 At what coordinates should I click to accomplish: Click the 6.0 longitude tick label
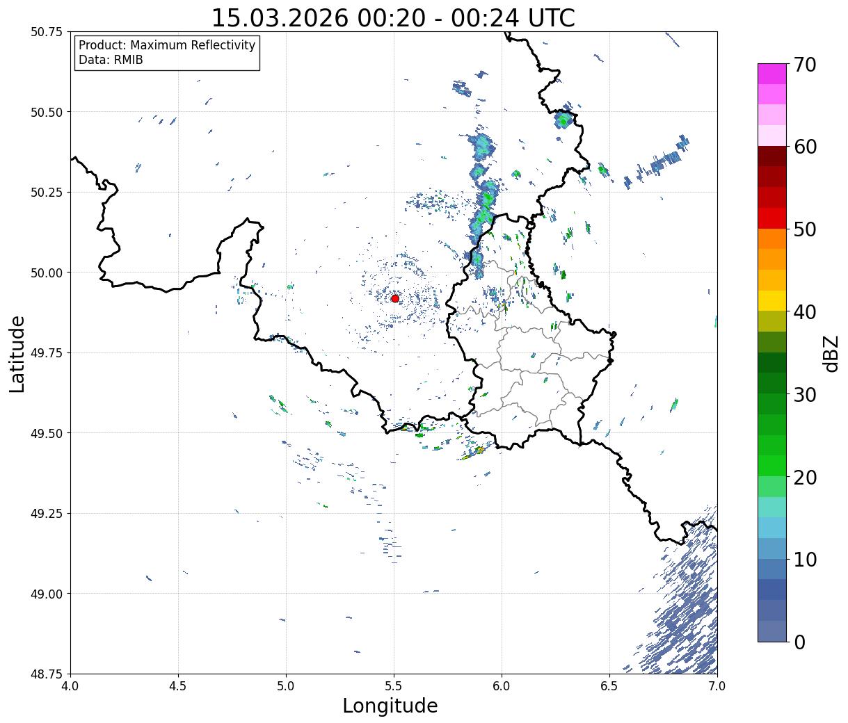click(x=502, y=686)
